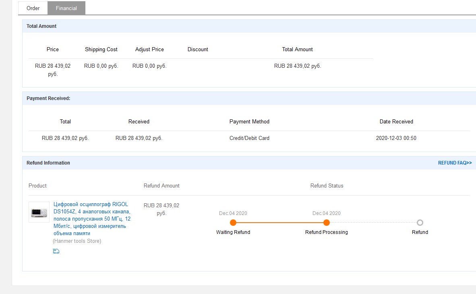476x294 pixels.
Task: Select the Financial tab
Action: pos(66,8)
